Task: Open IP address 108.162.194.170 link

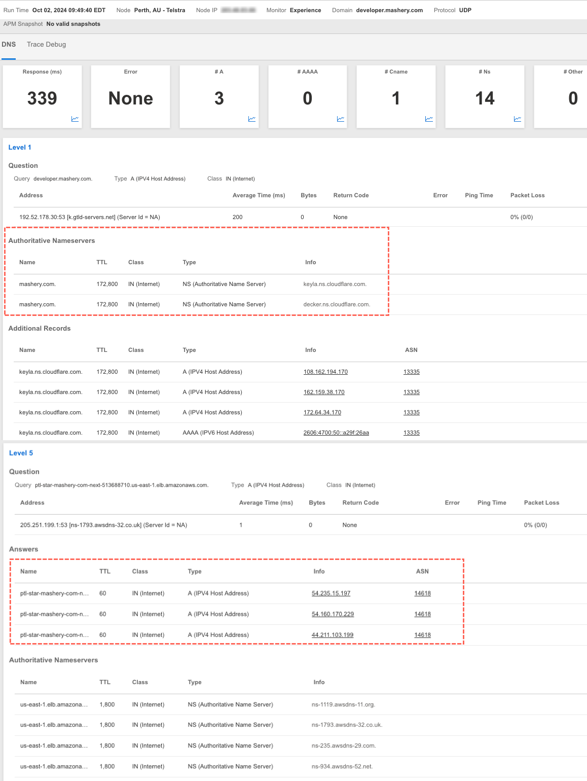Action: click(x=325, y=372)
